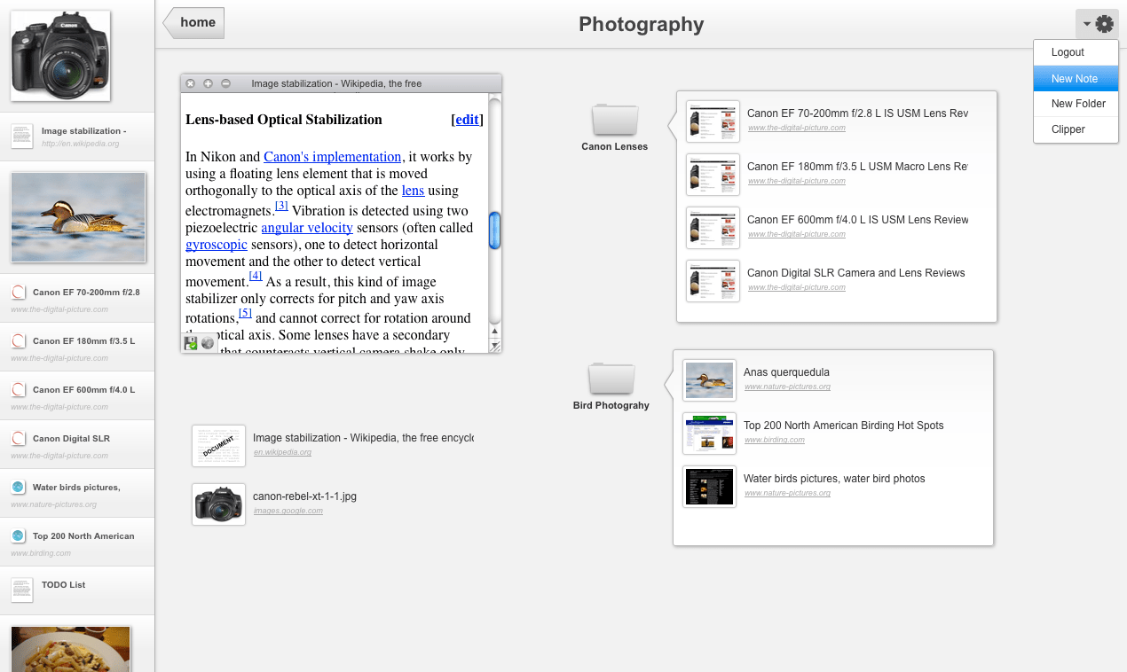Open the Bird Photograhy folder icon

611,379
